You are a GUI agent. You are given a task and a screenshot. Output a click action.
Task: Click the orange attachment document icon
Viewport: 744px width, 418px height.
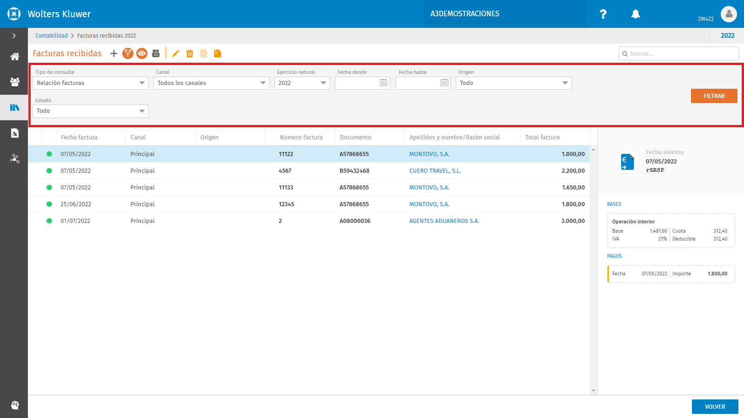[217, 53]
